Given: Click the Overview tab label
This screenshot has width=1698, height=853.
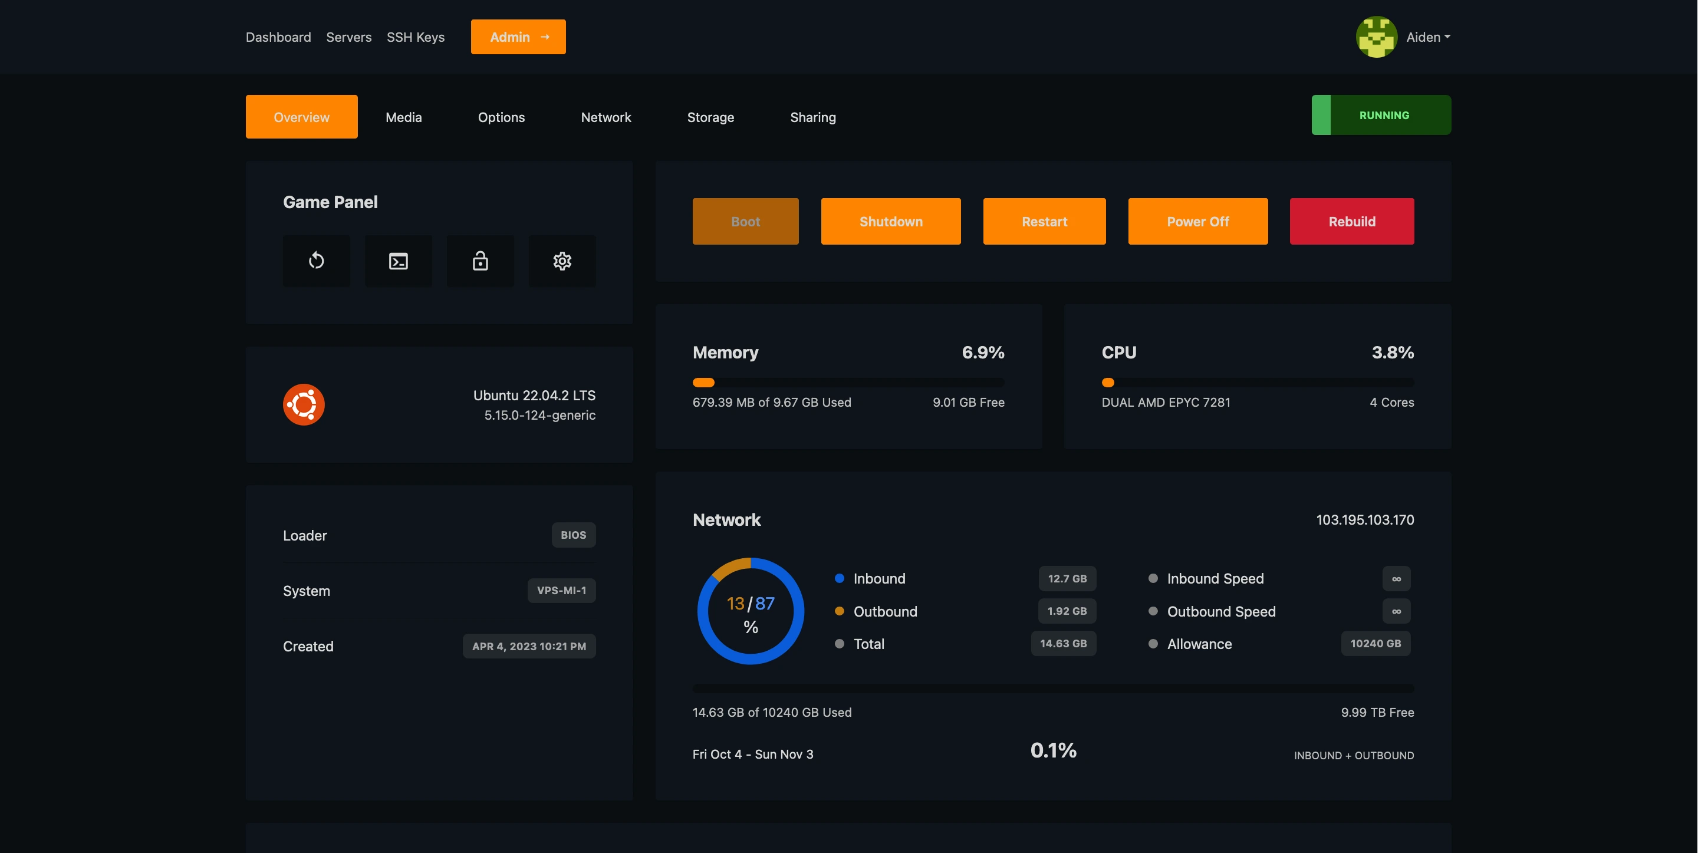Looking at the screenshot, I should tap(301, 116).
